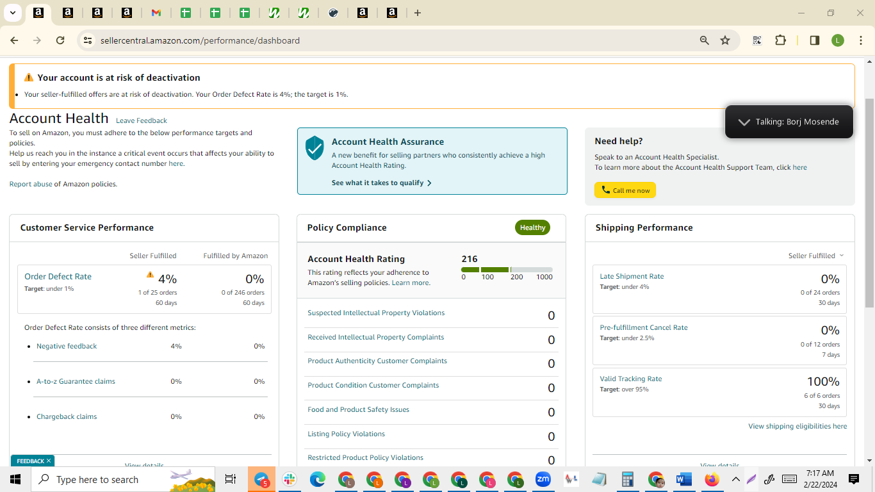Image resolution: width=875 pixels, height=492 pixels.
Task: Open the QR code extension icon
Action: coord(757,40)
